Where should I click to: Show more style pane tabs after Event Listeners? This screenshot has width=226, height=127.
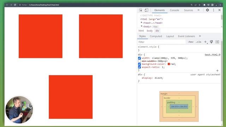click(x=200, y=36)
